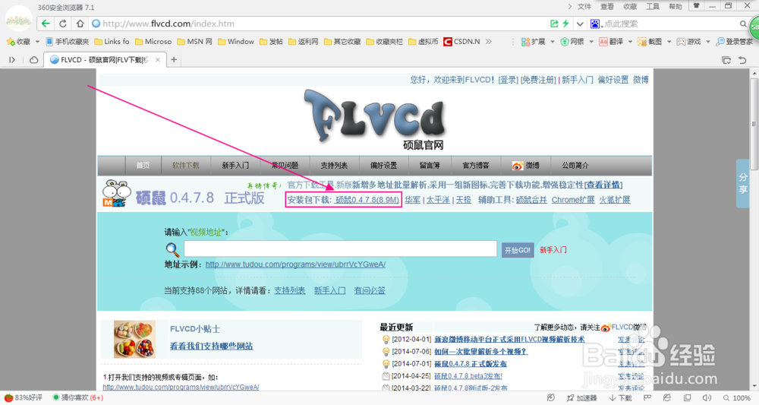Click the 华军 download mirror link
Screen dimensions: 759x405
click(412, 200)
